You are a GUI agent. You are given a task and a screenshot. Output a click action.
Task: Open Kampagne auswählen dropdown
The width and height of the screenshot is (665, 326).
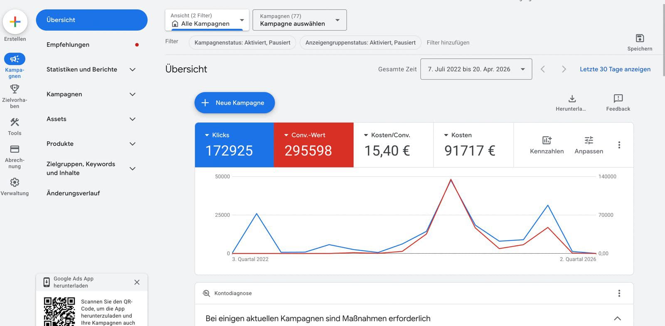299,20
